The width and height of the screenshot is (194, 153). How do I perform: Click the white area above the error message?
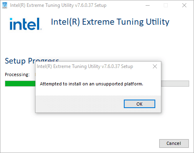98,76
